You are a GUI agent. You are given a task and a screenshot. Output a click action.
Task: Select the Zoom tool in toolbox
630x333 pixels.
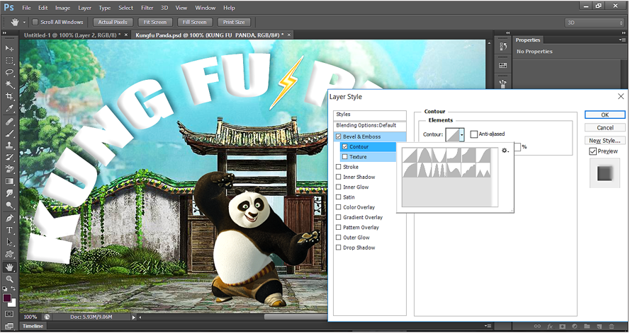9,279
